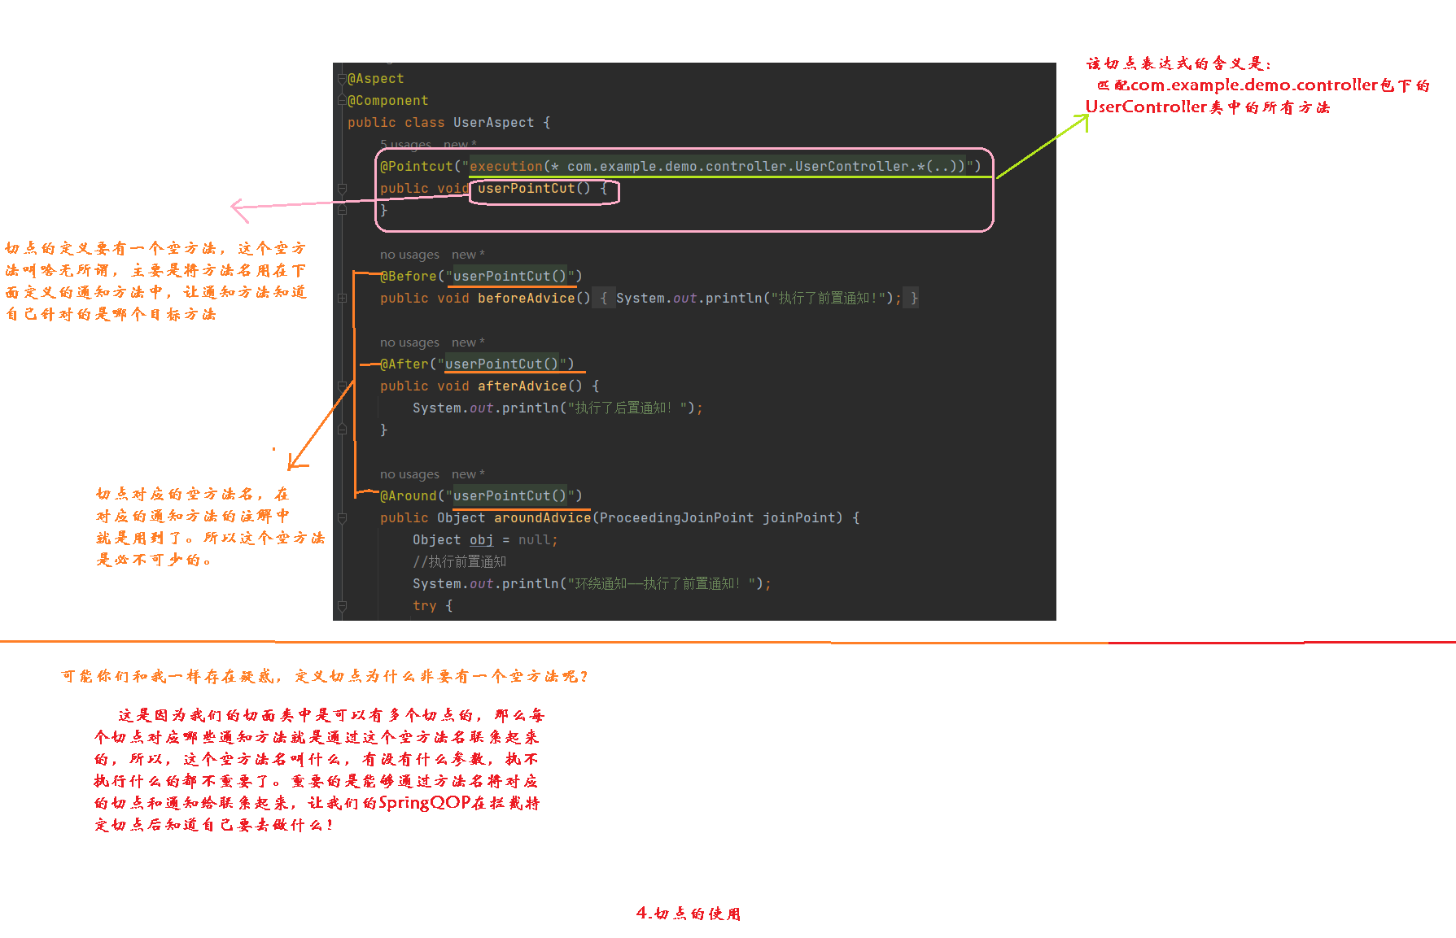This screenshot has height=938, width=1456.
Task: Click userPointCut() inside the @After annotation
Action: (x=501, y=364)
